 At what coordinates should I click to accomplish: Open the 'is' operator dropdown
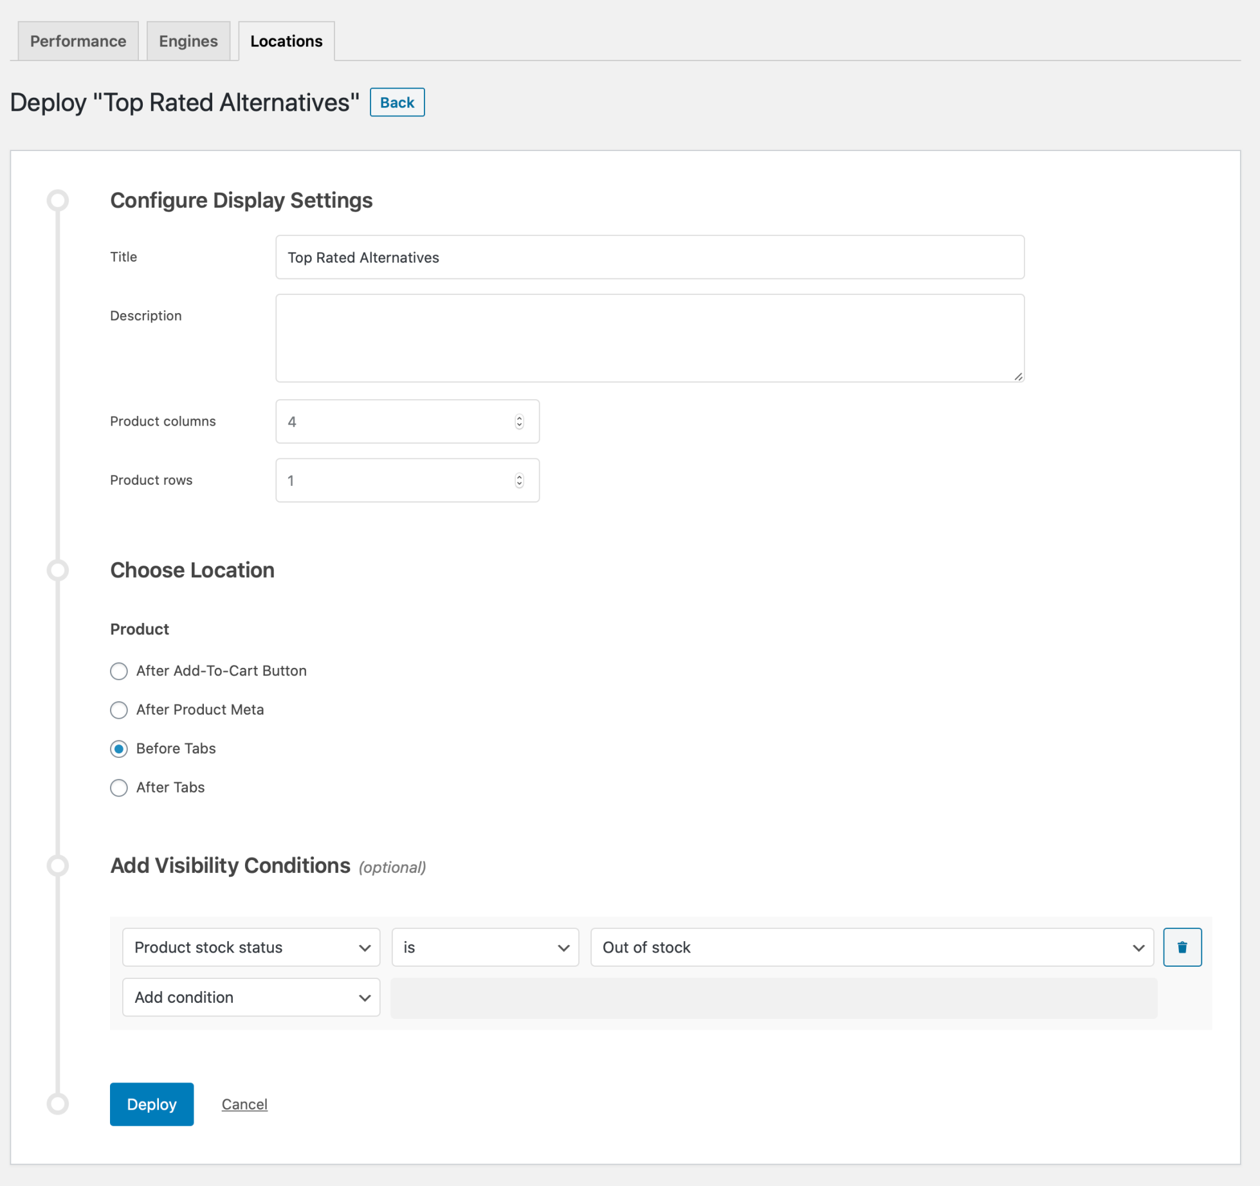pyautogui.click(x=484, y=947)
